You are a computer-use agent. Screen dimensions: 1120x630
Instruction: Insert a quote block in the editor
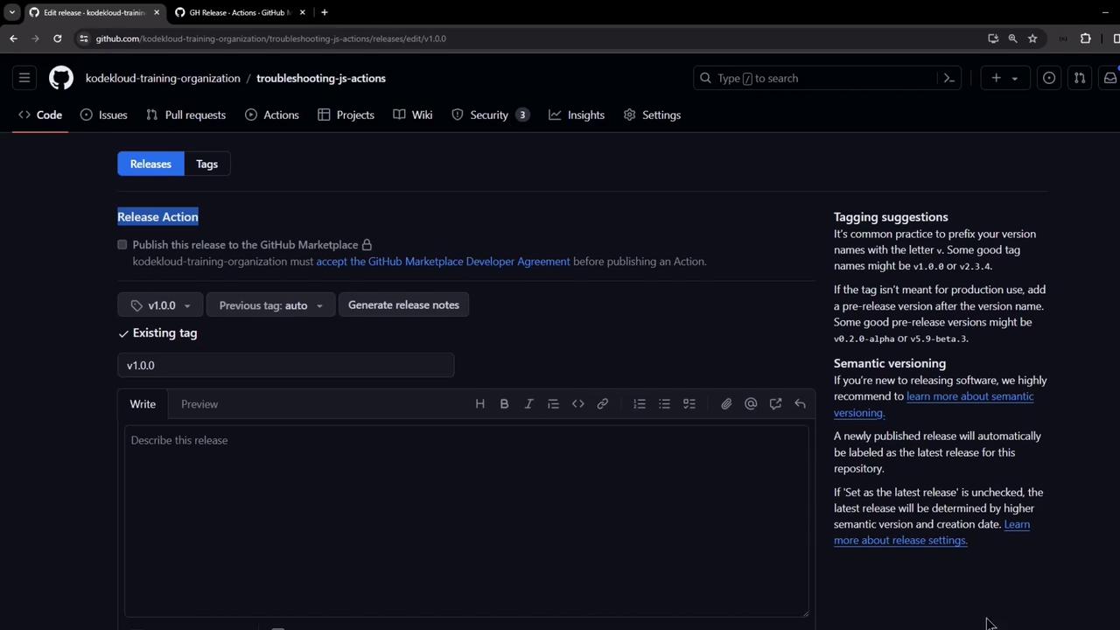click(553, 403)
